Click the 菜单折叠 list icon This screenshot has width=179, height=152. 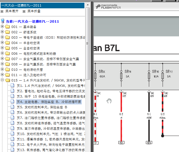[x=24, y=11]
